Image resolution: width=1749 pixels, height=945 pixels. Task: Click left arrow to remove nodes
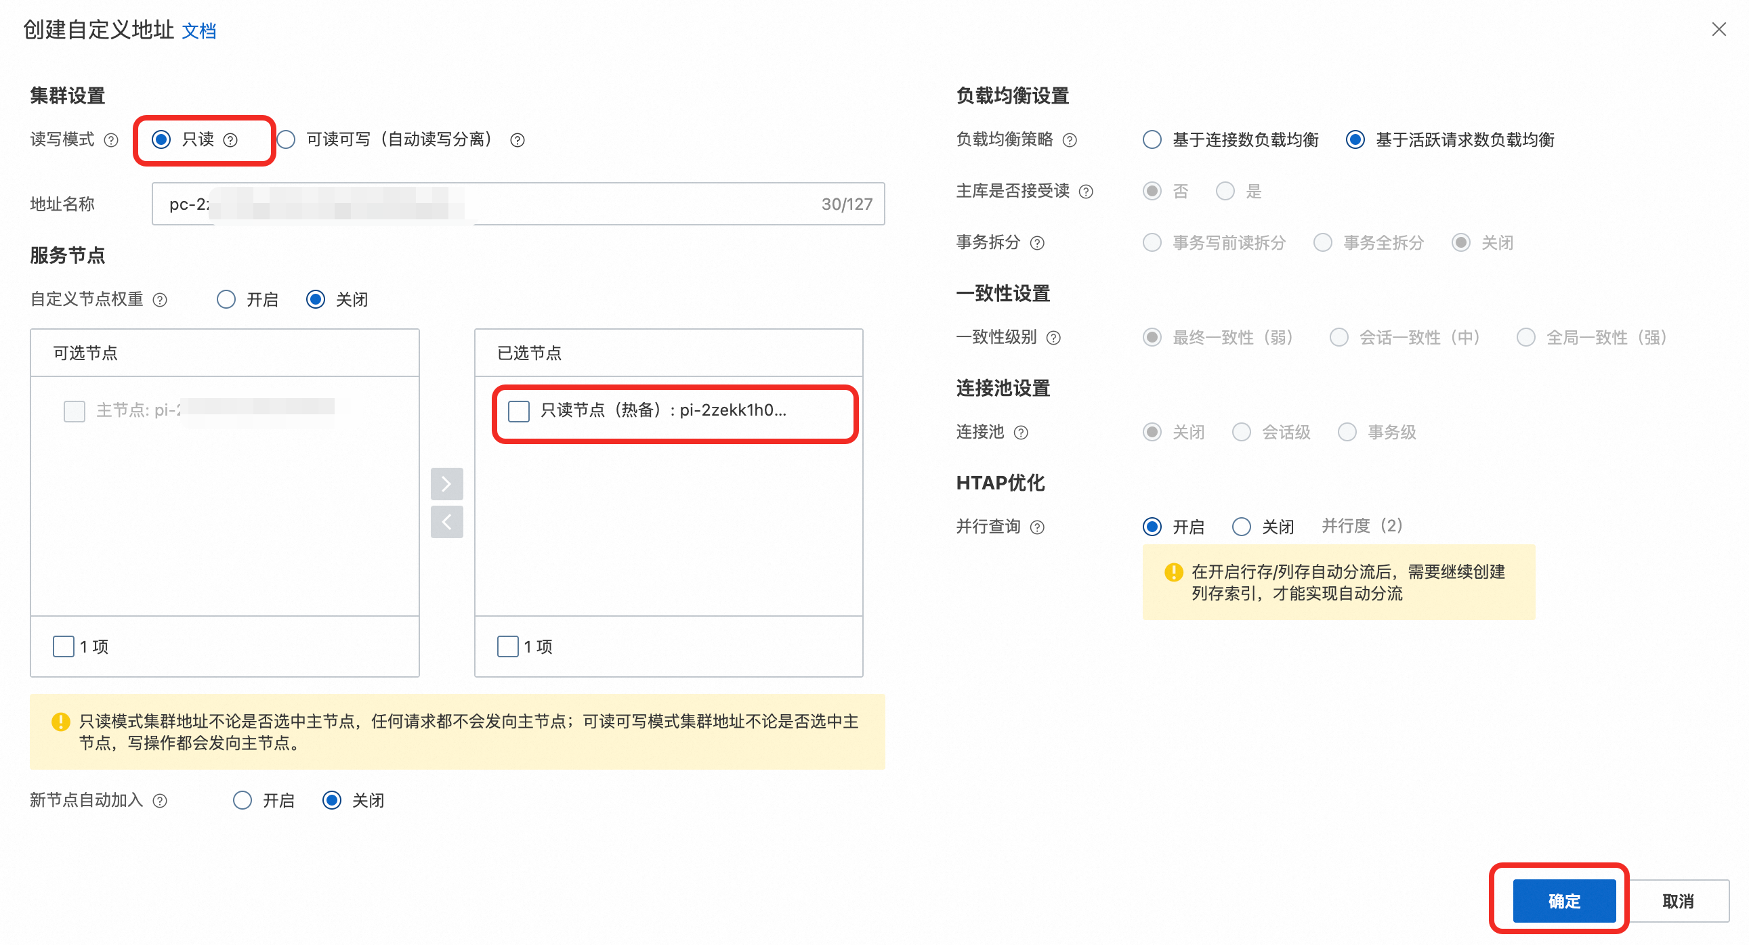tap(447, 522)
